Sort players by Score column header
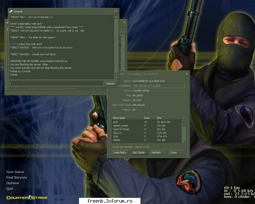 point(149,118)
